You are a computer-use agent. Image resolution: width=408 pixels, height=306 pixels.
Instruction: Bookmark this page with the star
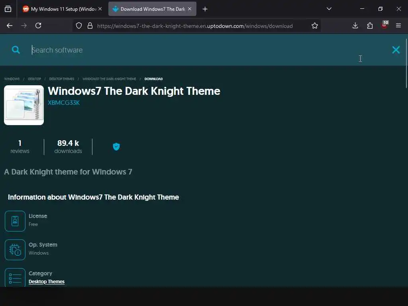315,25
